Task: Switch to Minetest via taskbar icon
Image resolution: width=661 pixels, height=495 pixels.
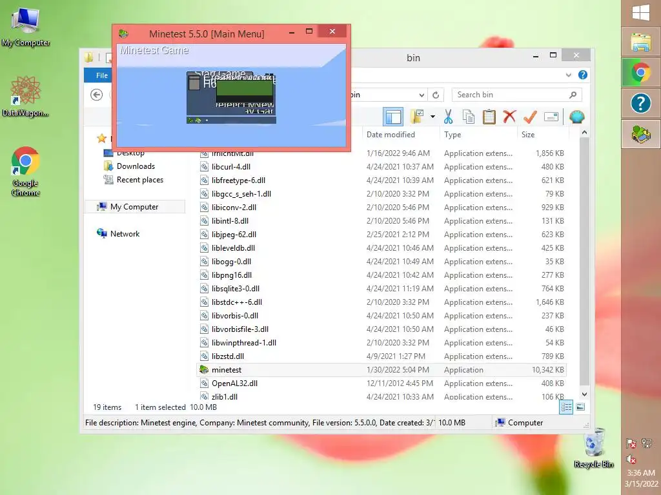Action: pyautogui.click(x=641, y=134)
